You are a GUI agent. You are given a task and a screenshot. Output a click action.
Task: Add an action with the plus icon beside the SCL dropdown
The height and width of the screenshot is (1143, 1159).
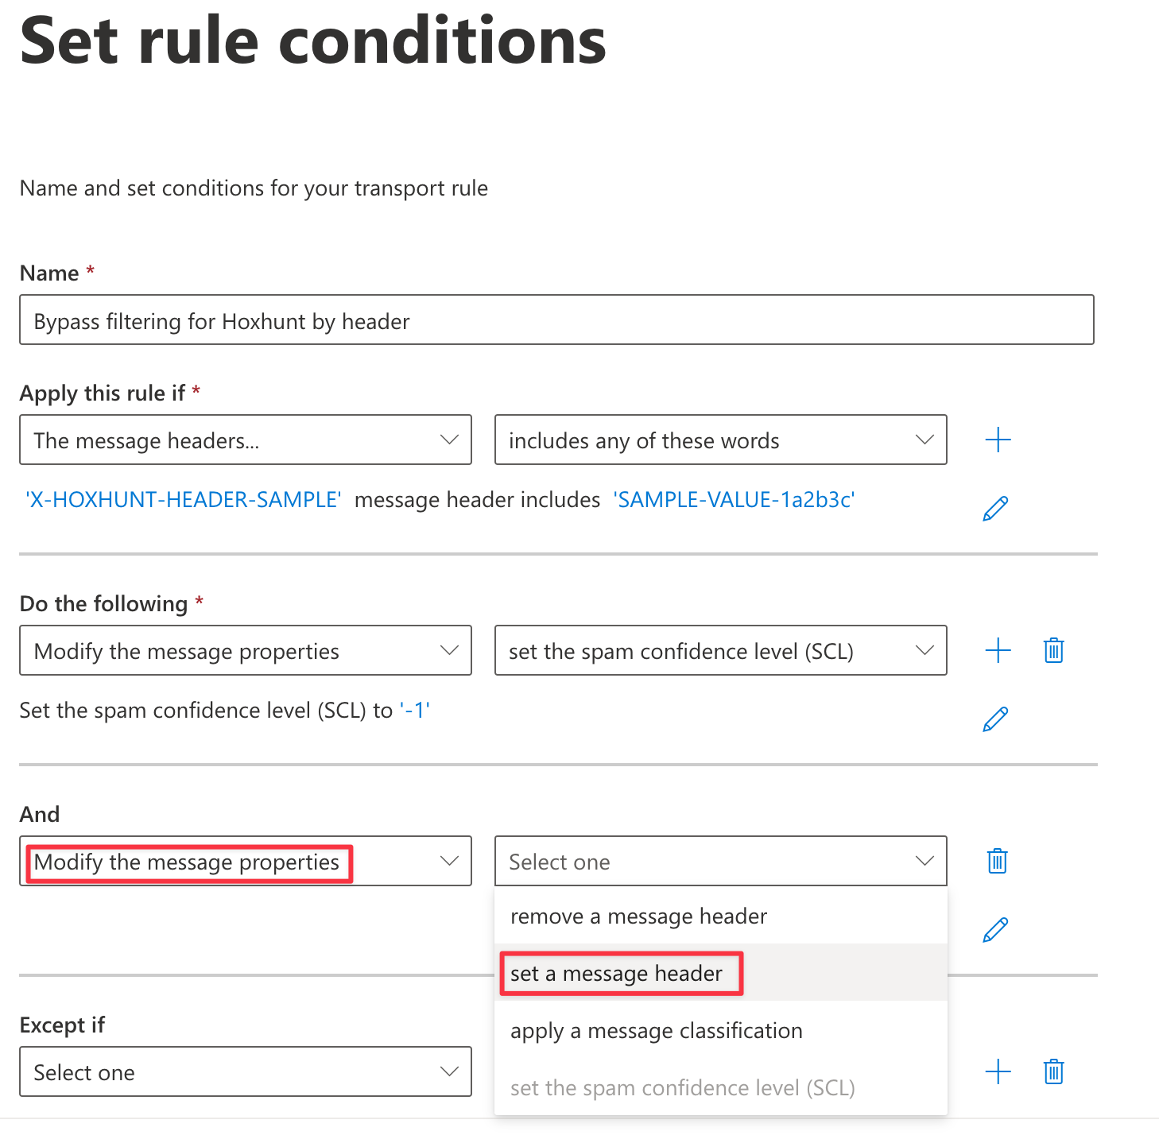click(x=998, y=650)
